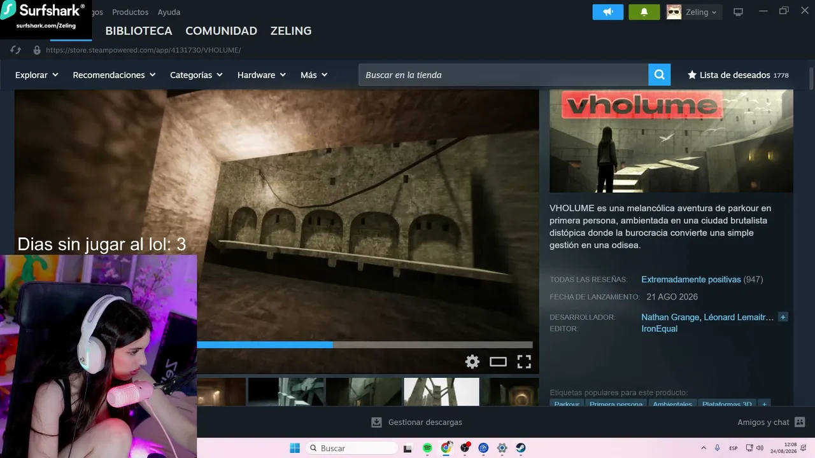Click the release date 21 AGO 2026

coord(672,297)
